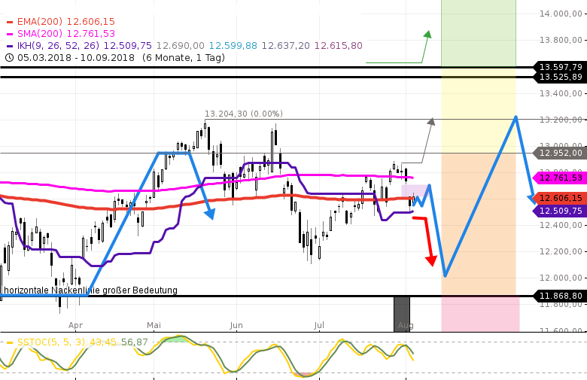This screenshot has width=587, height=380.
Task: Click the 13.800,00 price axis label
Action: [561, 40]
